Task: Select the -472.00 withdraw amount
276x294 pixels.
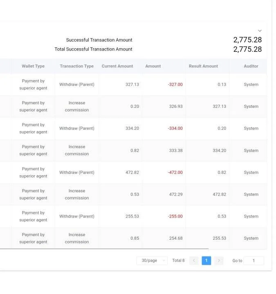Action: (x=175, y=172)
